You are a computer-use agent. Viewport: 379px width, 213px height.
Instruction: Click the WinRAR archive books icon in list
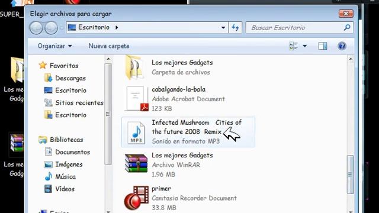click(x=136, y=163)
